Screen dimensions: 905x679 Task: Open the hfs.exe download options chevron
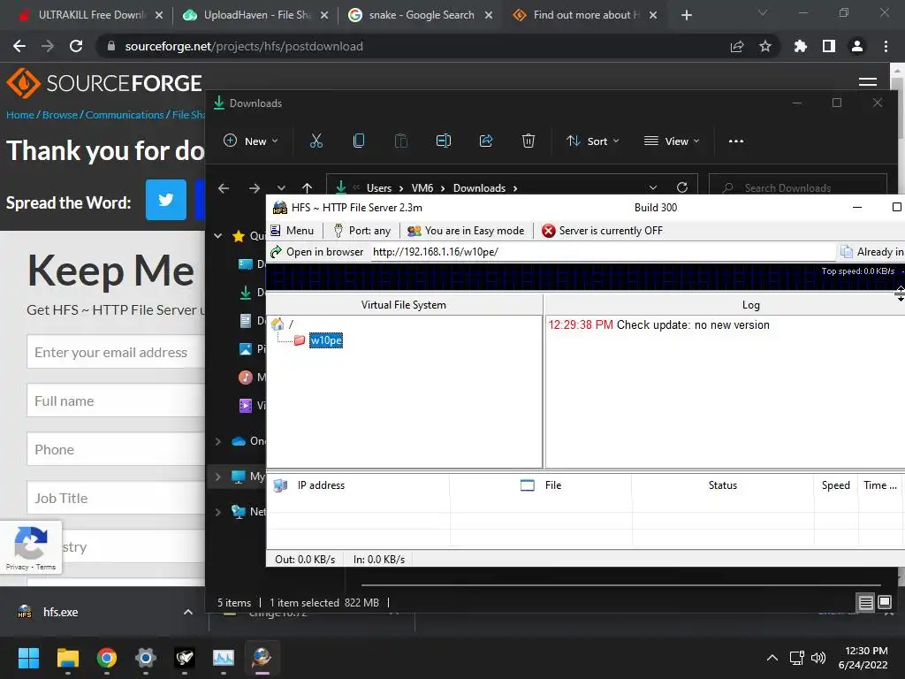pyautogui.click(x=188, y=612)
